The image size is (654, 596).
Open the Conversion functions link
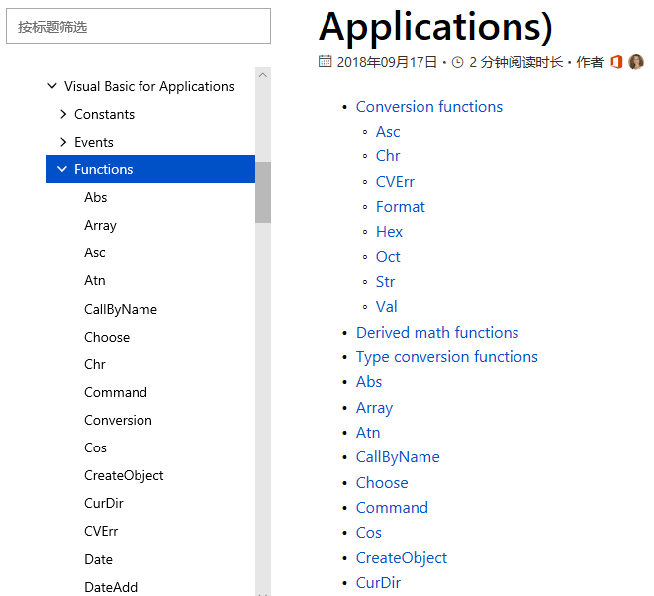click(429, 107)
